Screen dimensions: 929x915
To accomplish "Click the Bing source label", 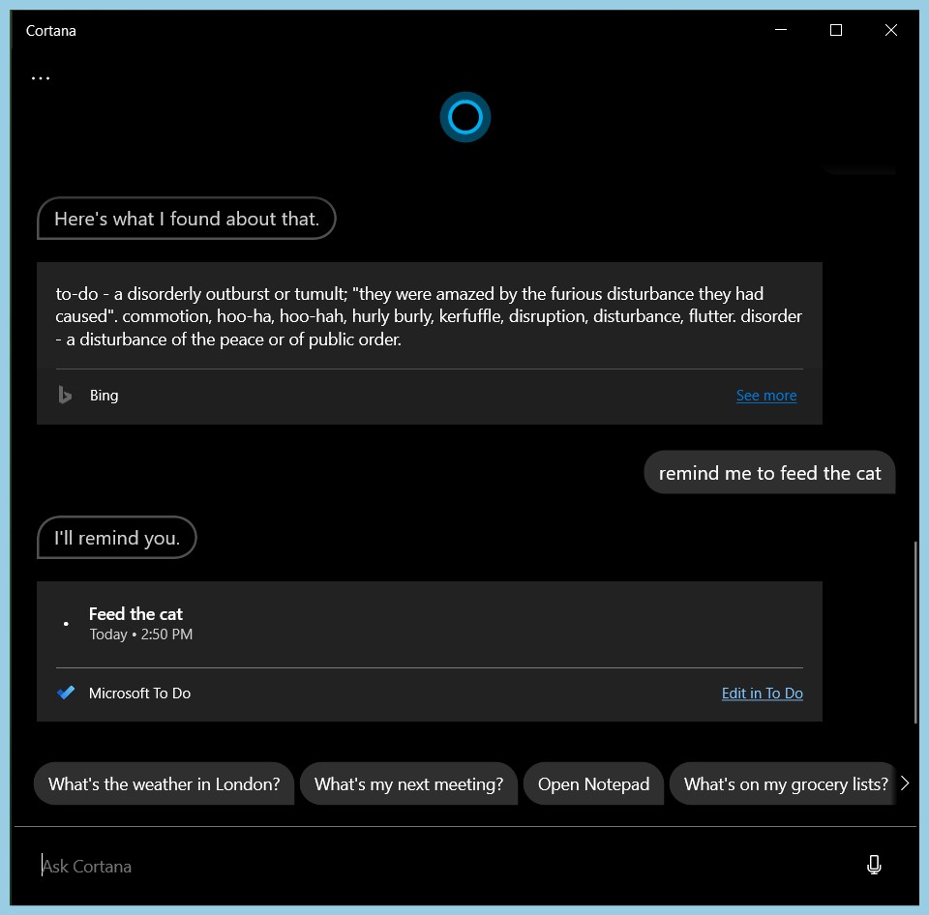I will point(104,396).
